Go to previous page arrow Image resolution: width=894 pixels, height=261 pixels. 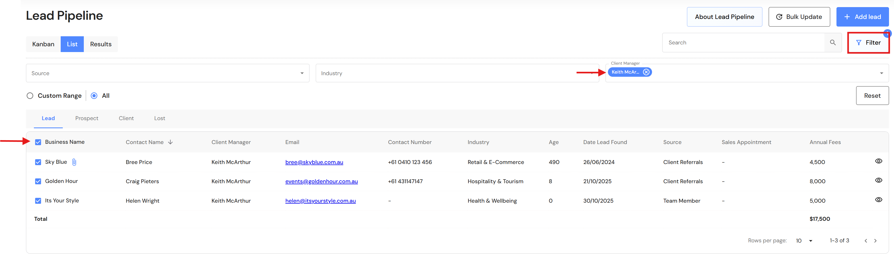point(866,241)
